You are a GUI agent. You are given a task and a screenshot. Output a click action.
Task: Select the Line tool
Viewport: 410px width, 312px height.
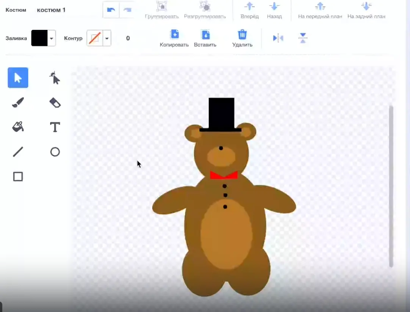point(18,152)
